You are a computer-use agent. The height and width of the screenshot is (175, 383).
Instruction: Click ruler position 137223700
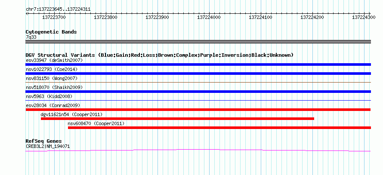click(54, 17)
